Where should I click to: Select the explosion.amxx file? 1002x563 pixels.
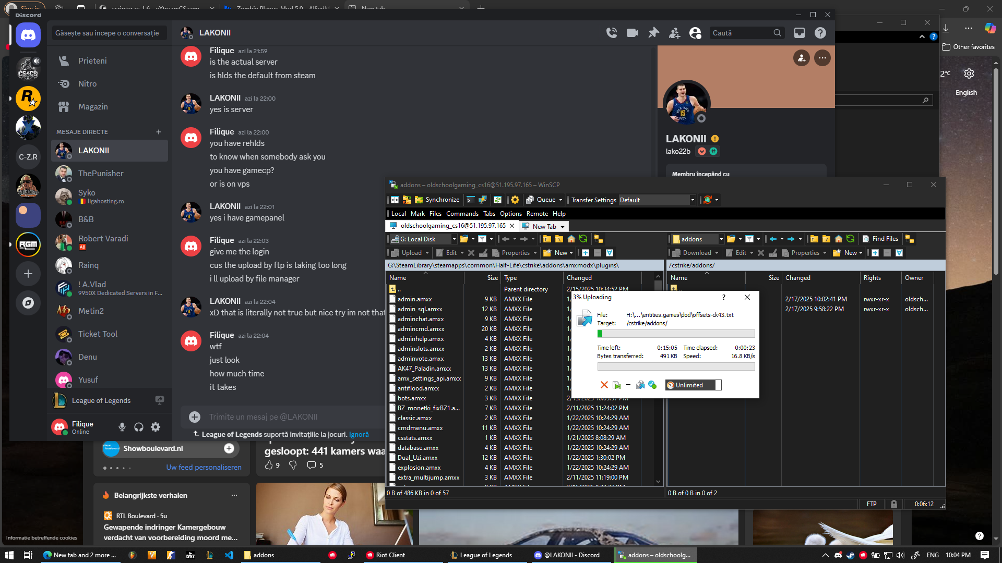click(x=419, y=468)
